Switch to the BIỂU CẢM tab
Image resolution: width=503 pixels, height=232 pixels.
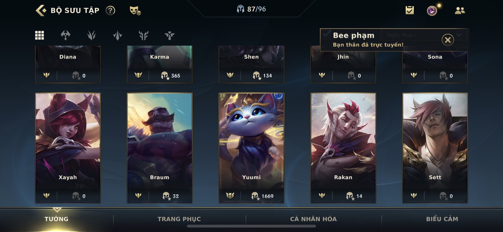(x=442, y=219)
